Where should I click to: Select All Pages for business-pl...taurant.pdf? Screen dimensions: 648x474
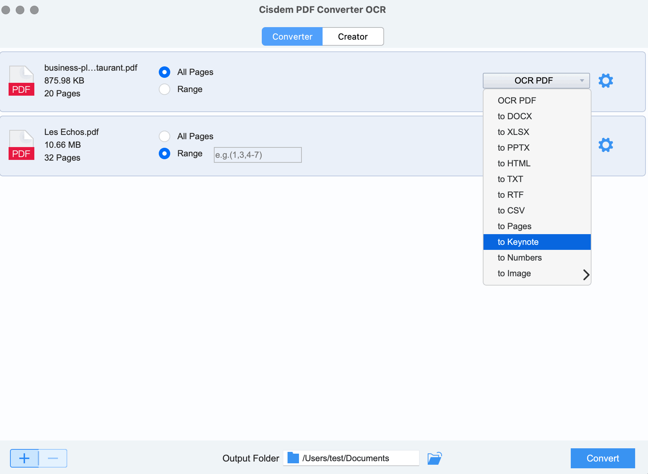(x=165, y=72)
